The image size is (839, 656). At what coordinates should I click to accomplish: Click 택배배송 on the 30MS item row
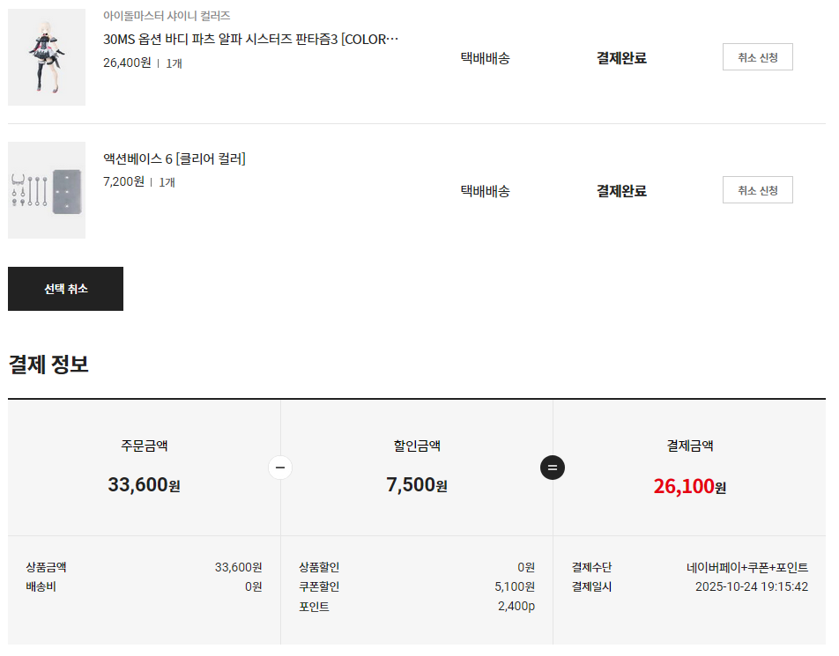point(485,58)
